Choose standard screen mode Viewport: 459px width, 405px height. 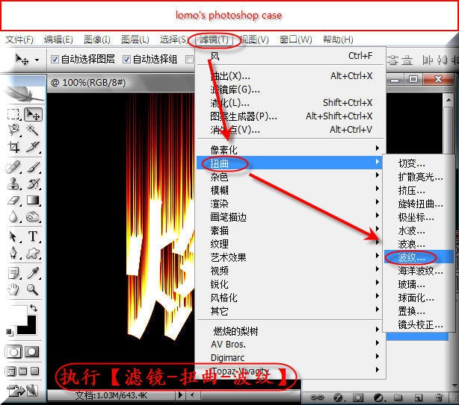(x=11, y=371)
